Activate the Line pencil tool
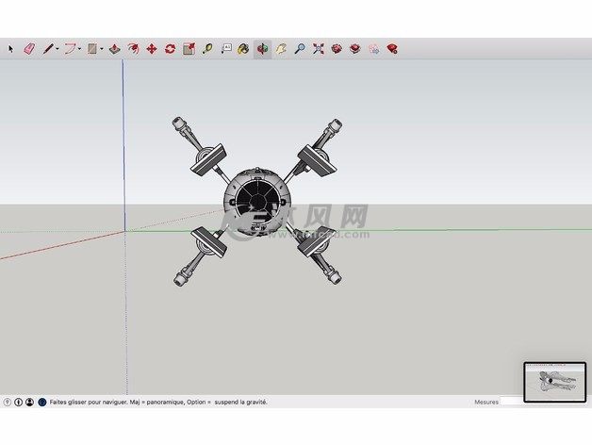592x445 pixels. (x=46, y=48)
